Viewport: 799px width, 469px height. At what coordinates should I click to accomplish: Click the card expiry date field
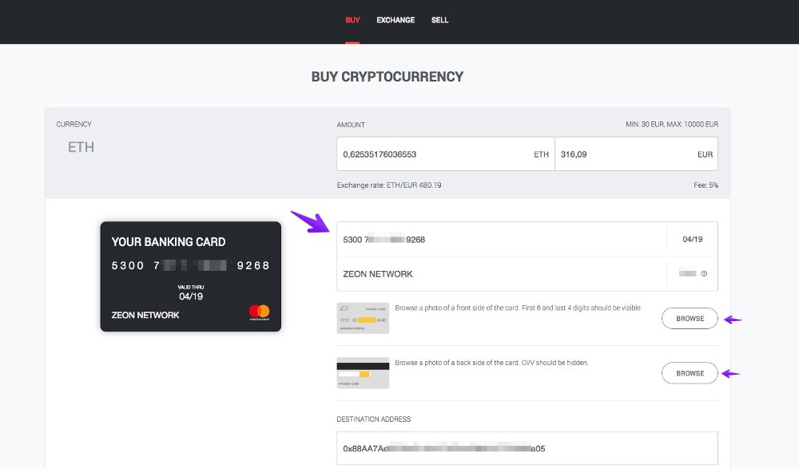pyautogui.click(x=693, y=239)
